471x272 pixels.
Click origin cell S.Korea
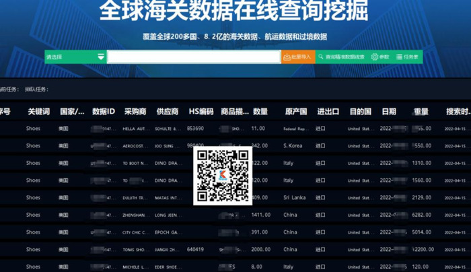click(x=293, y=146)
